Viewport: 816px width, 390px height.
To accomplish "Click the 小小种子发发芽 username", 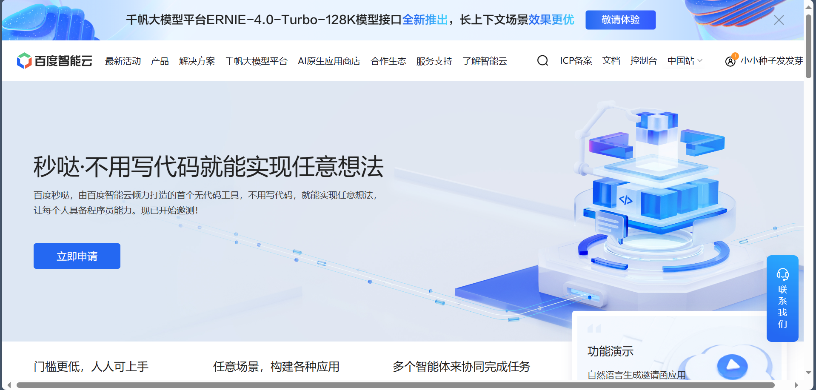I will (x=772, y=61).
